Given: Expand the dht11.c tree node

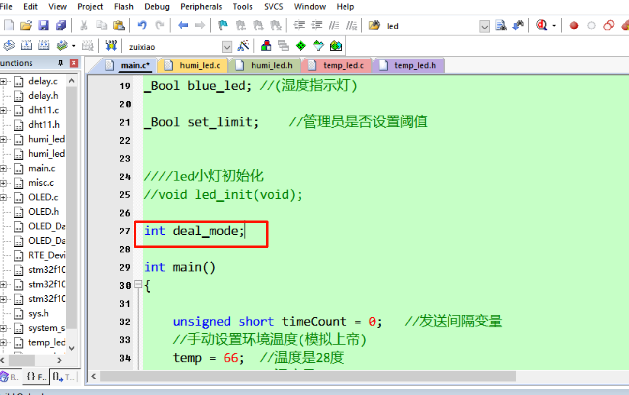Looking at the screenshot, I should [x=3, y=110].
